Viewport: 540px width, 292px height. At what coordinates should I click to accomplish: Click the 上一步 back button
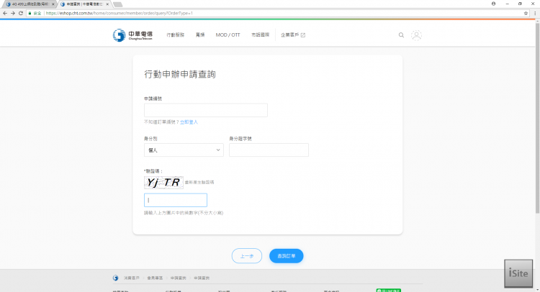pyautogui.click(x=246, y=255)
